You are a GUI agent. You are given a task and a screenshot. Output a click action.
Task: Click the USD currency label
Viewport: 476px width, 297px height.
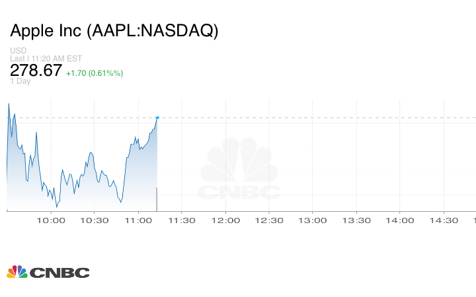18,51
